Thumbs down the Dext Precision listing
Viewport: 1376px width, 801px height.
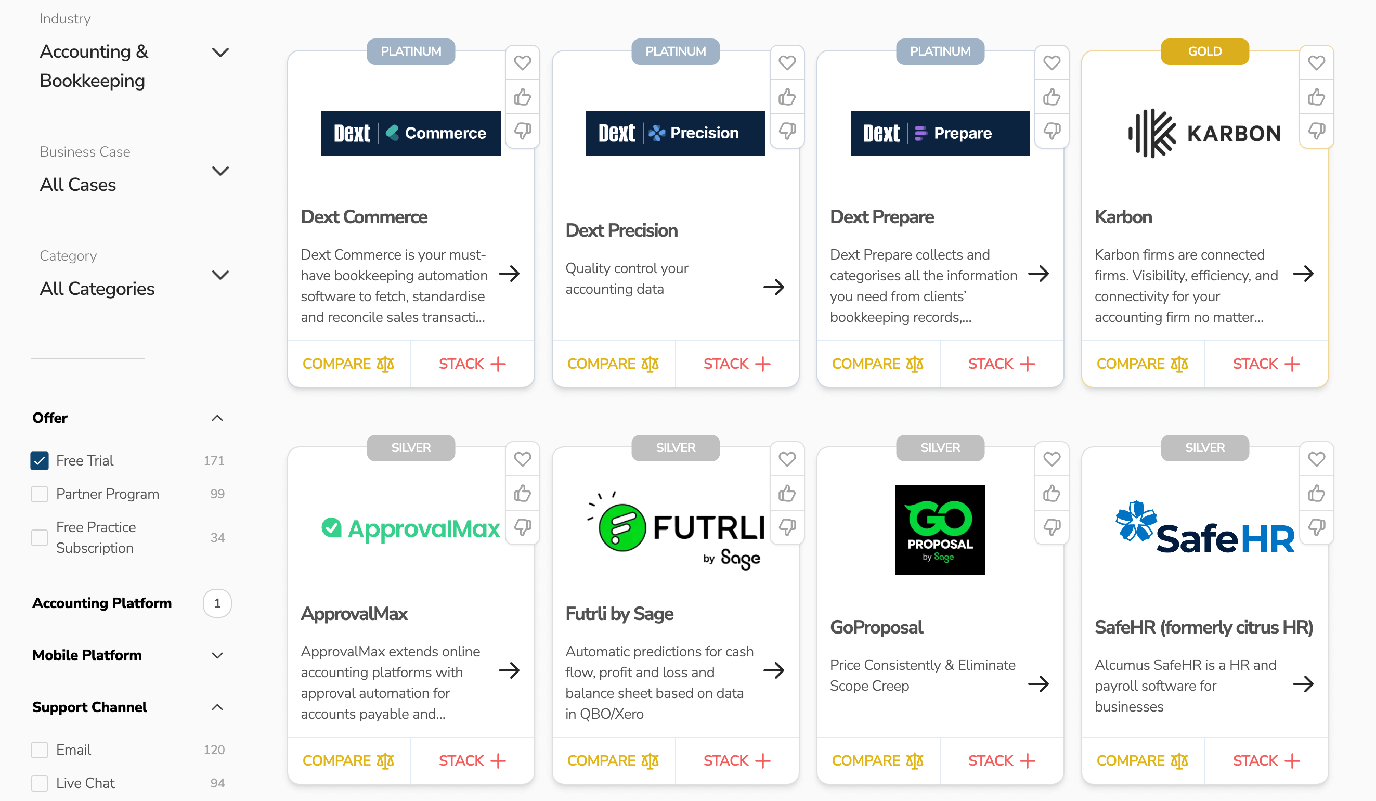point(787,131)
